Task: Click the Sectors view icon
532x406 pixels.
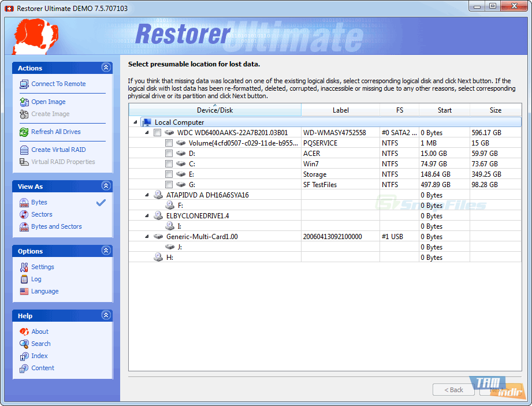Action: tap(24, 215)
